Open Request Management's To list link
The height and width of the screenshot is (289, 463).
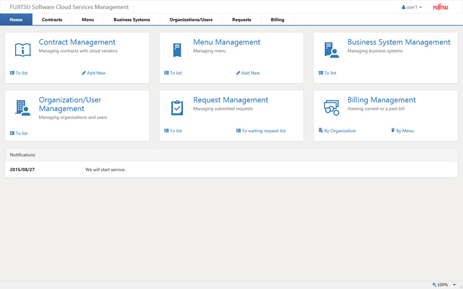(173, 131)
